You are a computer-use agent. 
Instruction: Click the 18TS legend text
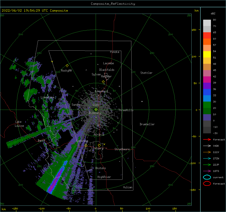tap(216, 171)
